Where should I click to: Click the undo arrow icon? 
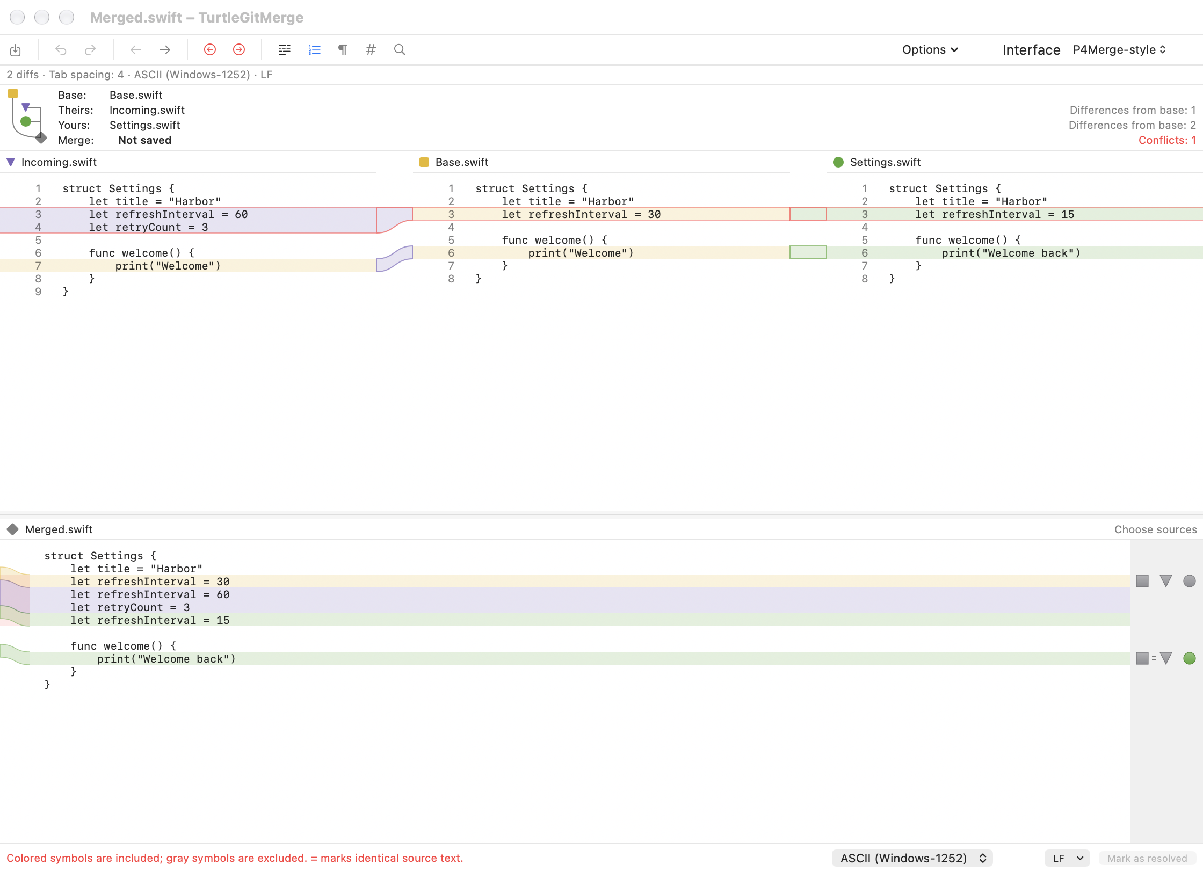tap(61, 50)
